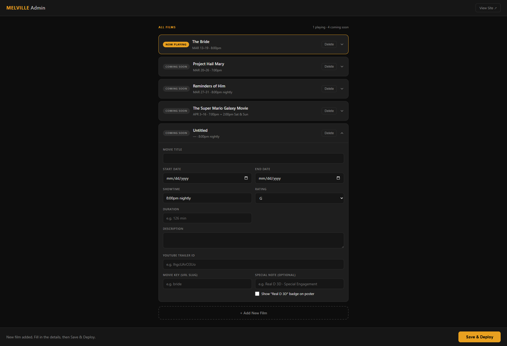The image size is (507, 346).
Task: Click the Add New Film button
Action: [x=253, y=313]
